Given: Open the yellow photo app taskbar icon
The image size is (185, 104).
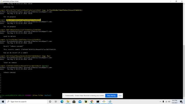Looking at the screenshot, I should click(86, 101).
